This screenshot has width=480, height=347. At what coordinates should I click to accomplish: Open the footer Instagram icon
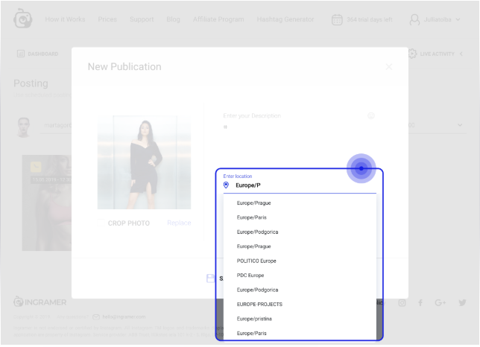point(402,302)
